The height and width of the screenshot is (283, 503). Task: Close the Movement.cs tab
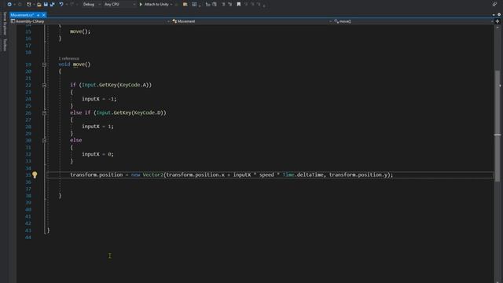pyautogui.click(x=44, y=15)
